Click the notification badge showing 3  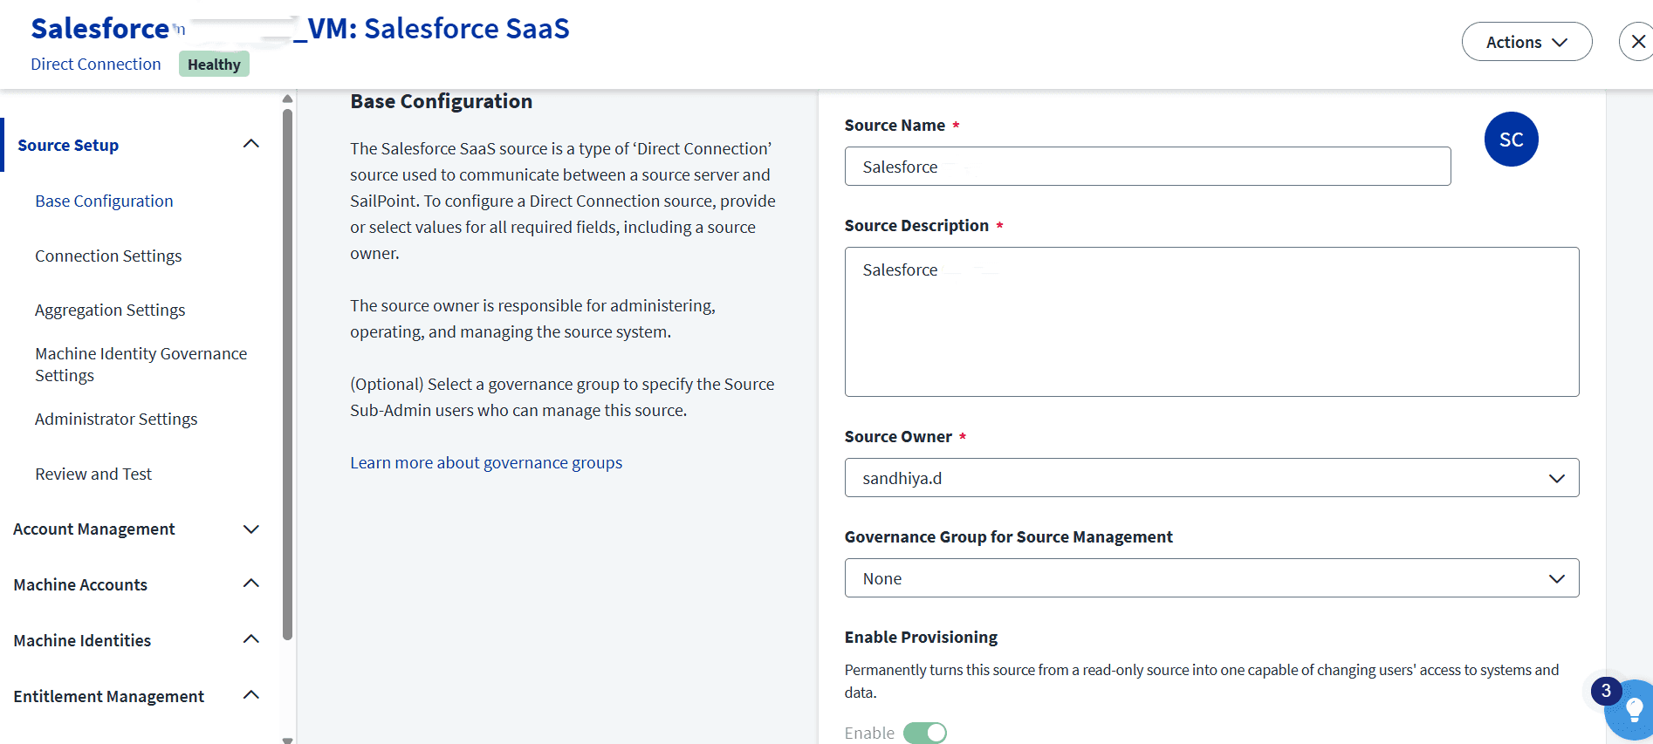tap(1606, 692)
